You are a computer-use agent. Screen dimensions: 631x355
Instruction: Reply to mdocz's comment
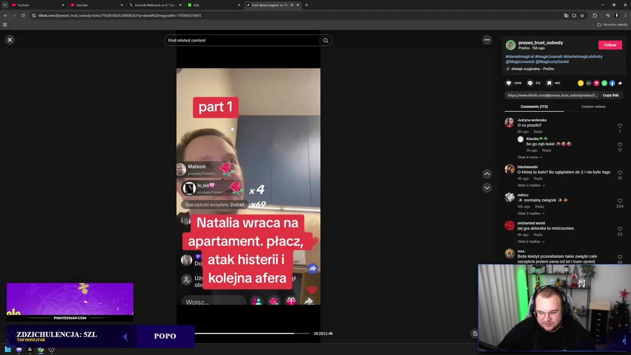(x=539, y=207)
